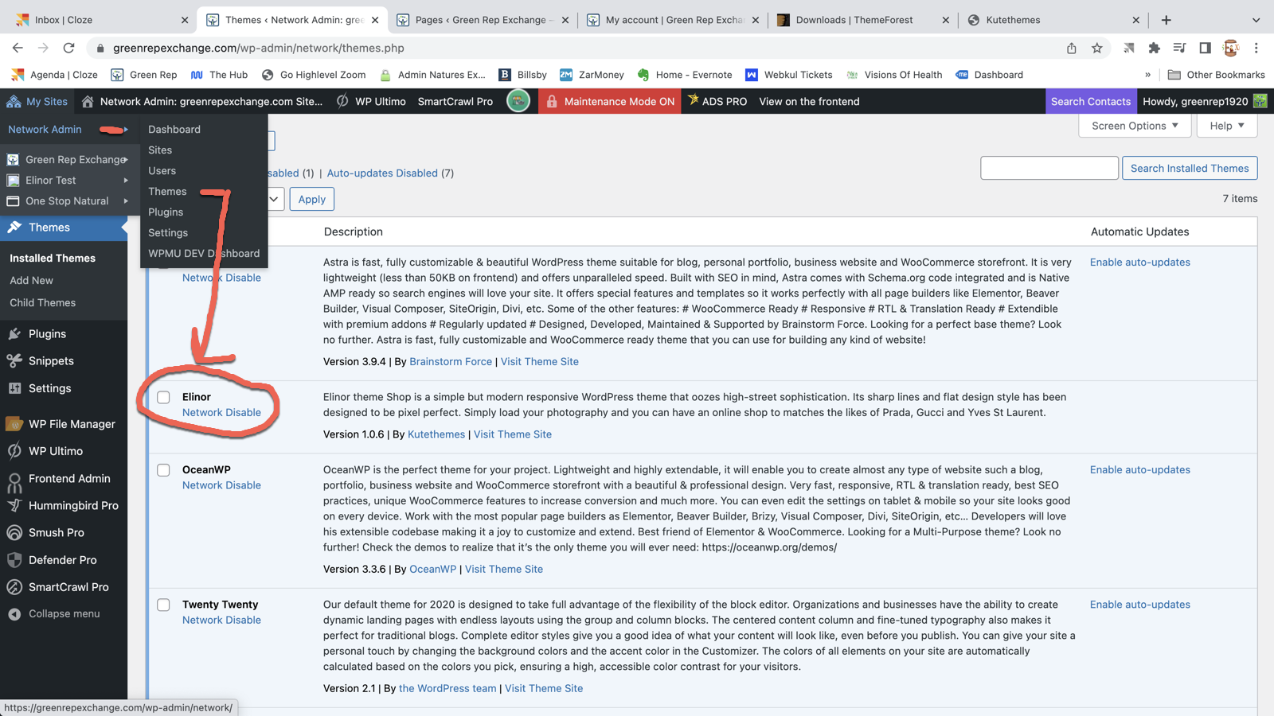This screenshot has height=716, width=1274.
Task: Click the browser address bar URL
Action: [259, 48]
